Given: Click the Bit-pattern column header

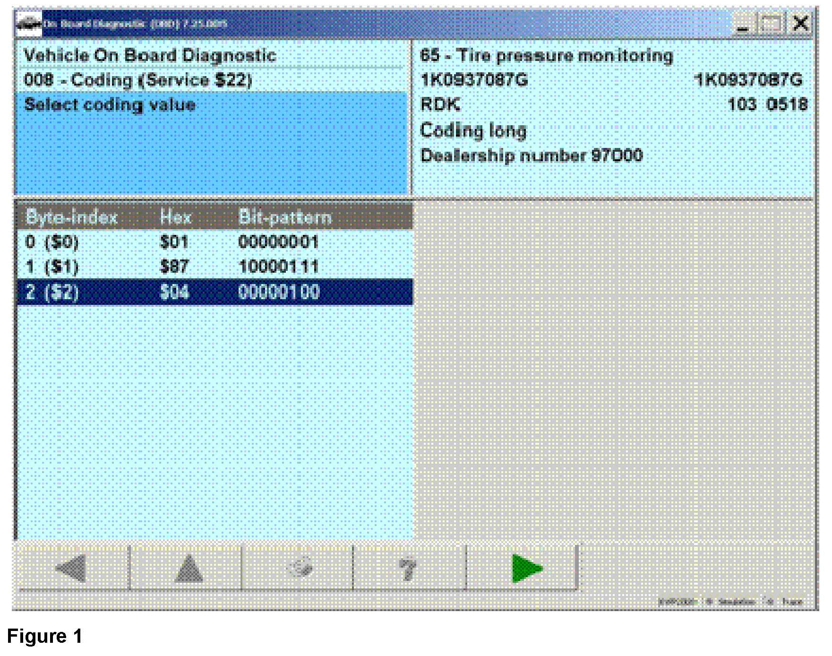Looking at the screenshot, I should (285, 217).
